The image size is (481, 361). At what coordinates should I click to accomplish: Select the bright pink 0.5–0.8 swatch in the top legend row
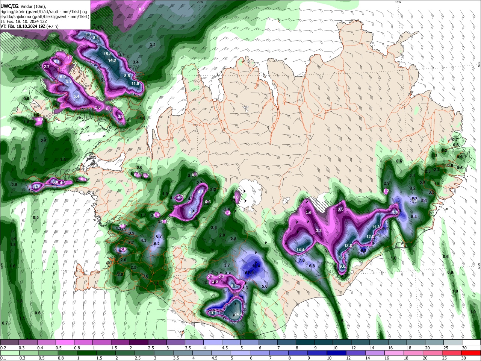(x=65, y=343)
